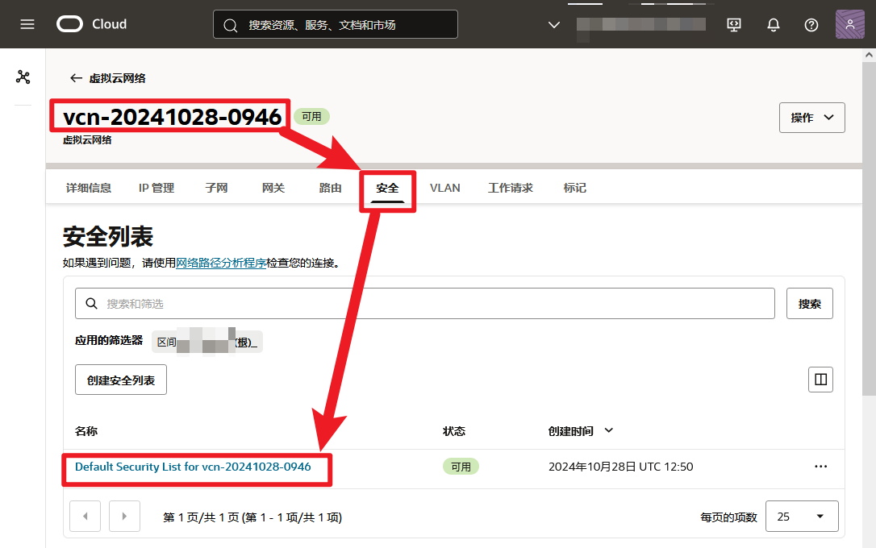Expand the 操作 dropdown button
The image size is (876, 548).
coord(811,117)
